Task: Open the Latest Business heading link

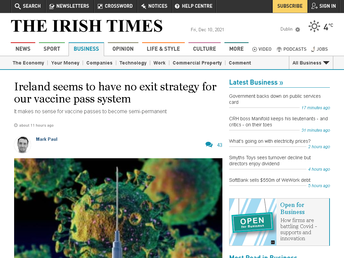Action: (x=256, y=82)
